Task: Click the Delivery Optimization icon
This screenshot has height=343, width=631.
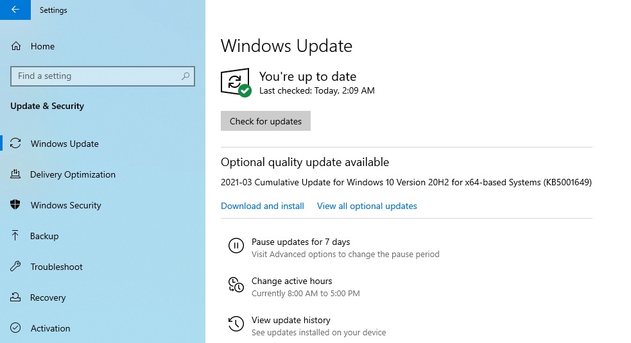Action: pos(15,174)
